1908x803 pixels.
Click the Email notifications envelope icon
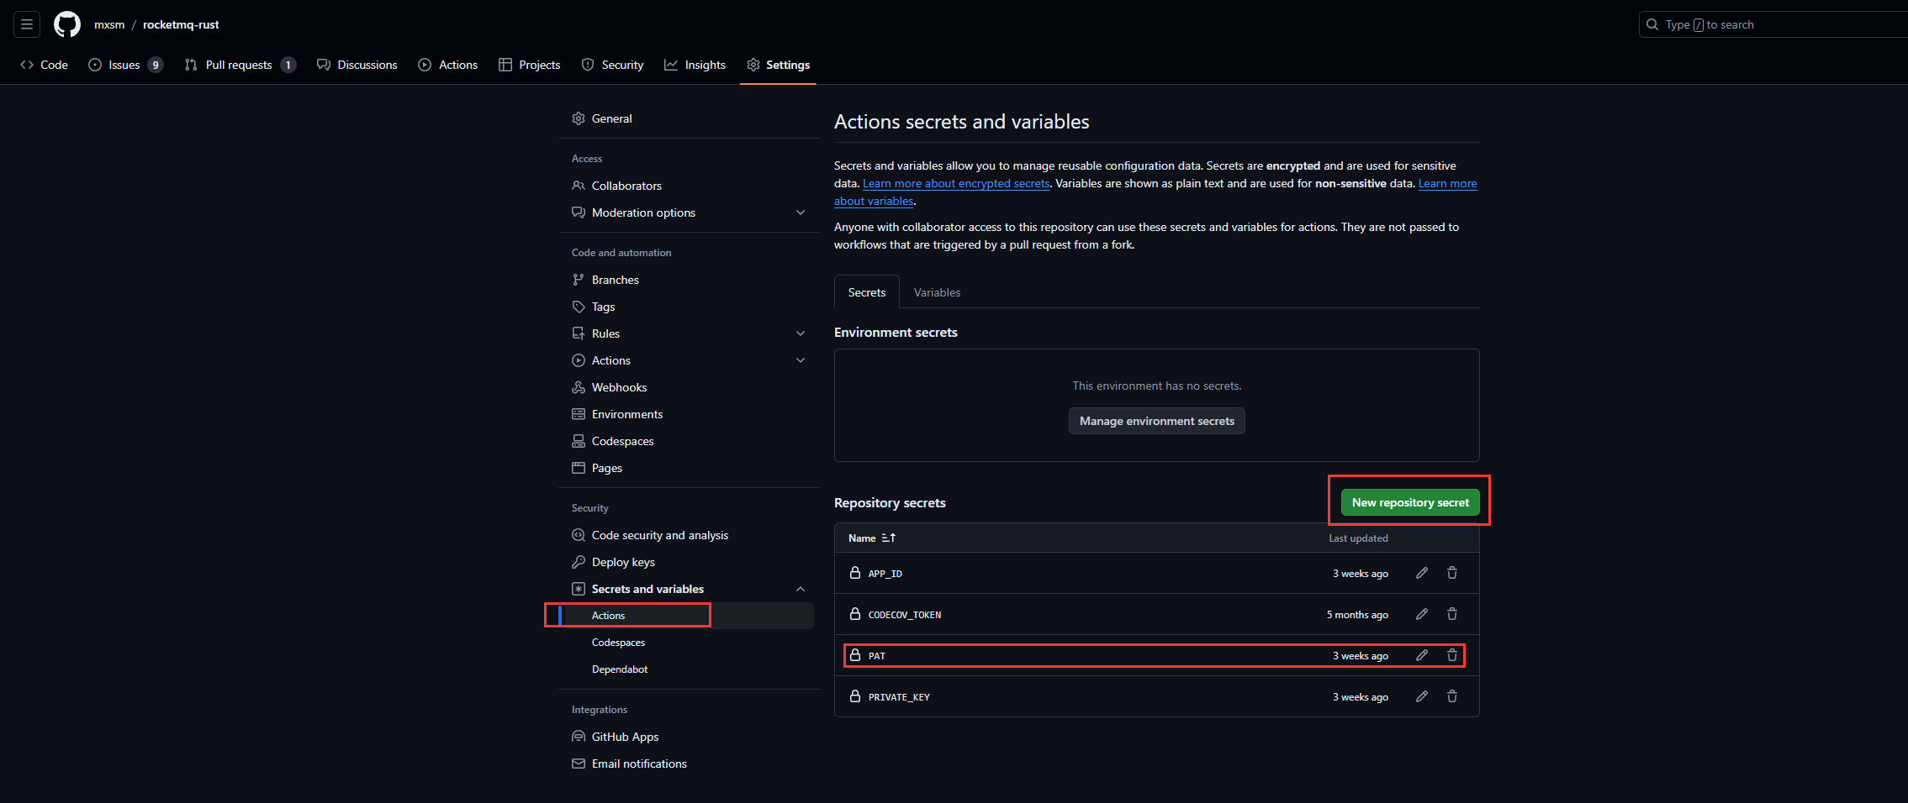click(579, 764)
